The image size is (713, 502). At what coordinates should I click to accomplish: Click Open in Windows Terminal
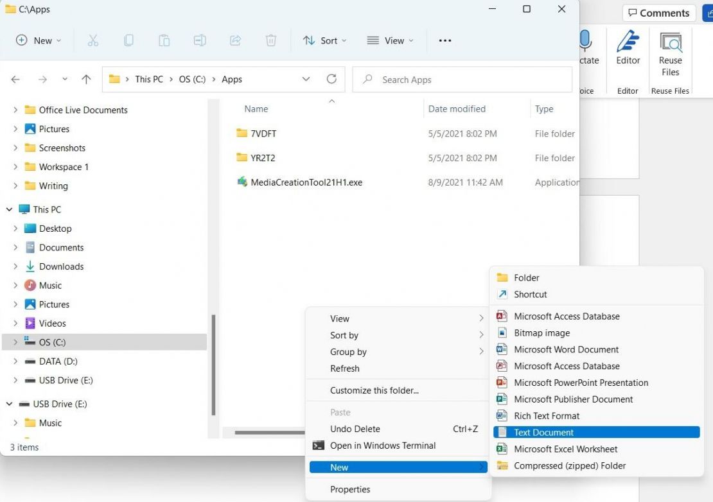398,446
